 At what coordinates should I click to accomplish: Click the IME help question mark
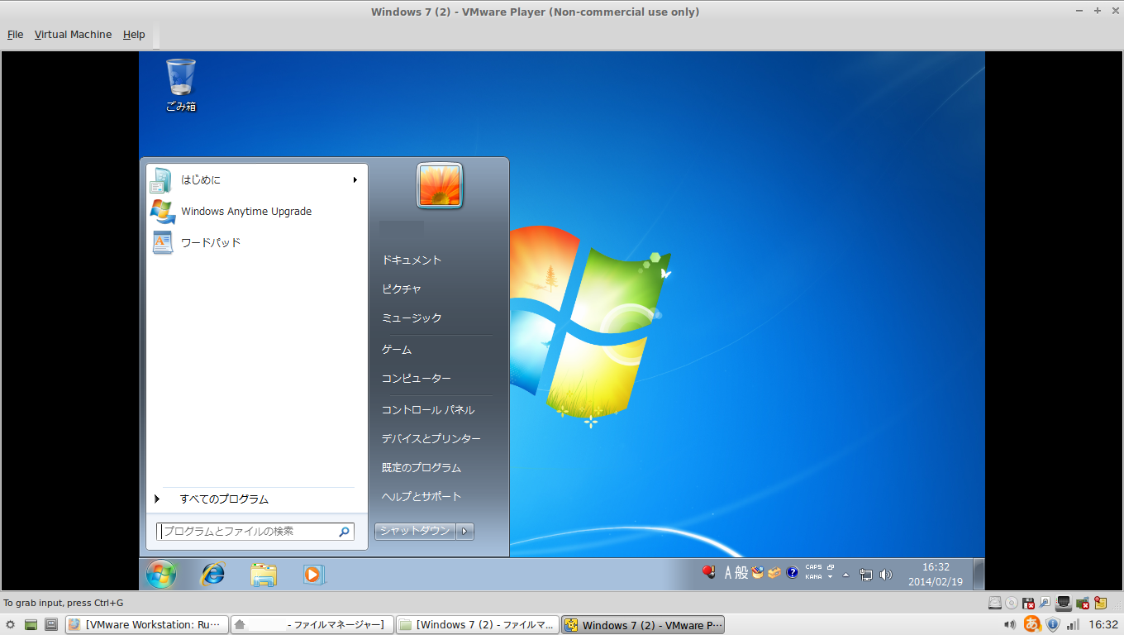[x=793, y=572]
